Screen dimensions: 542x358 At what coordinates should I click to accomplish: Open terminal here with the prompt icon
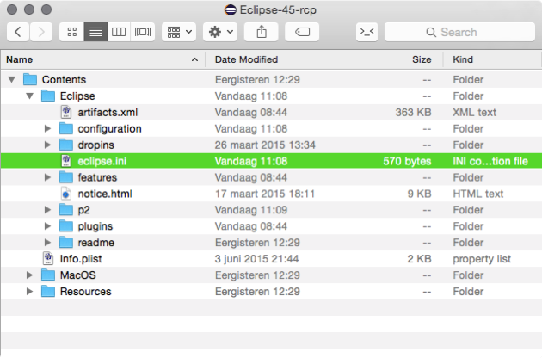(366, 32)
